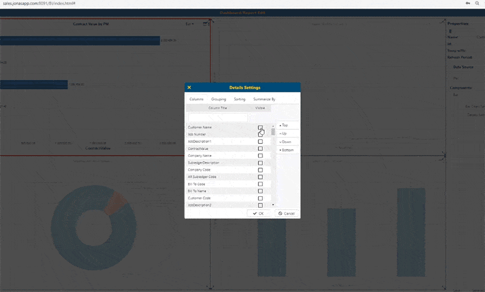Image resolution: width=485 pixels, height=292 pixels.
Task: Tick the JobDescription1 visible checkbox
Action: click(x=260, y=142)
